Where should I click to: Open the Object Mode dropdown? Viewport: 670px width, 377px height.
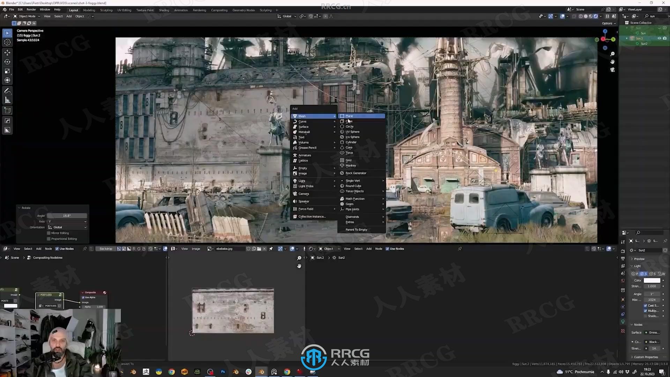pyautogui.click(x=27, y=16)
